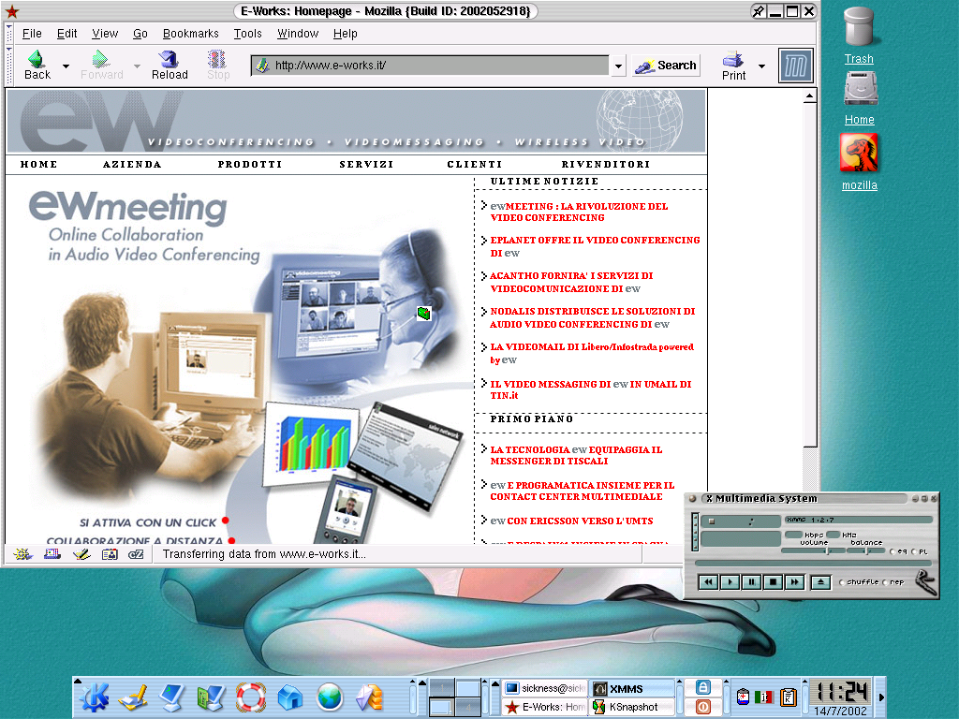
Task: Launch terminal from panel monitor icon
Action: 172,697
